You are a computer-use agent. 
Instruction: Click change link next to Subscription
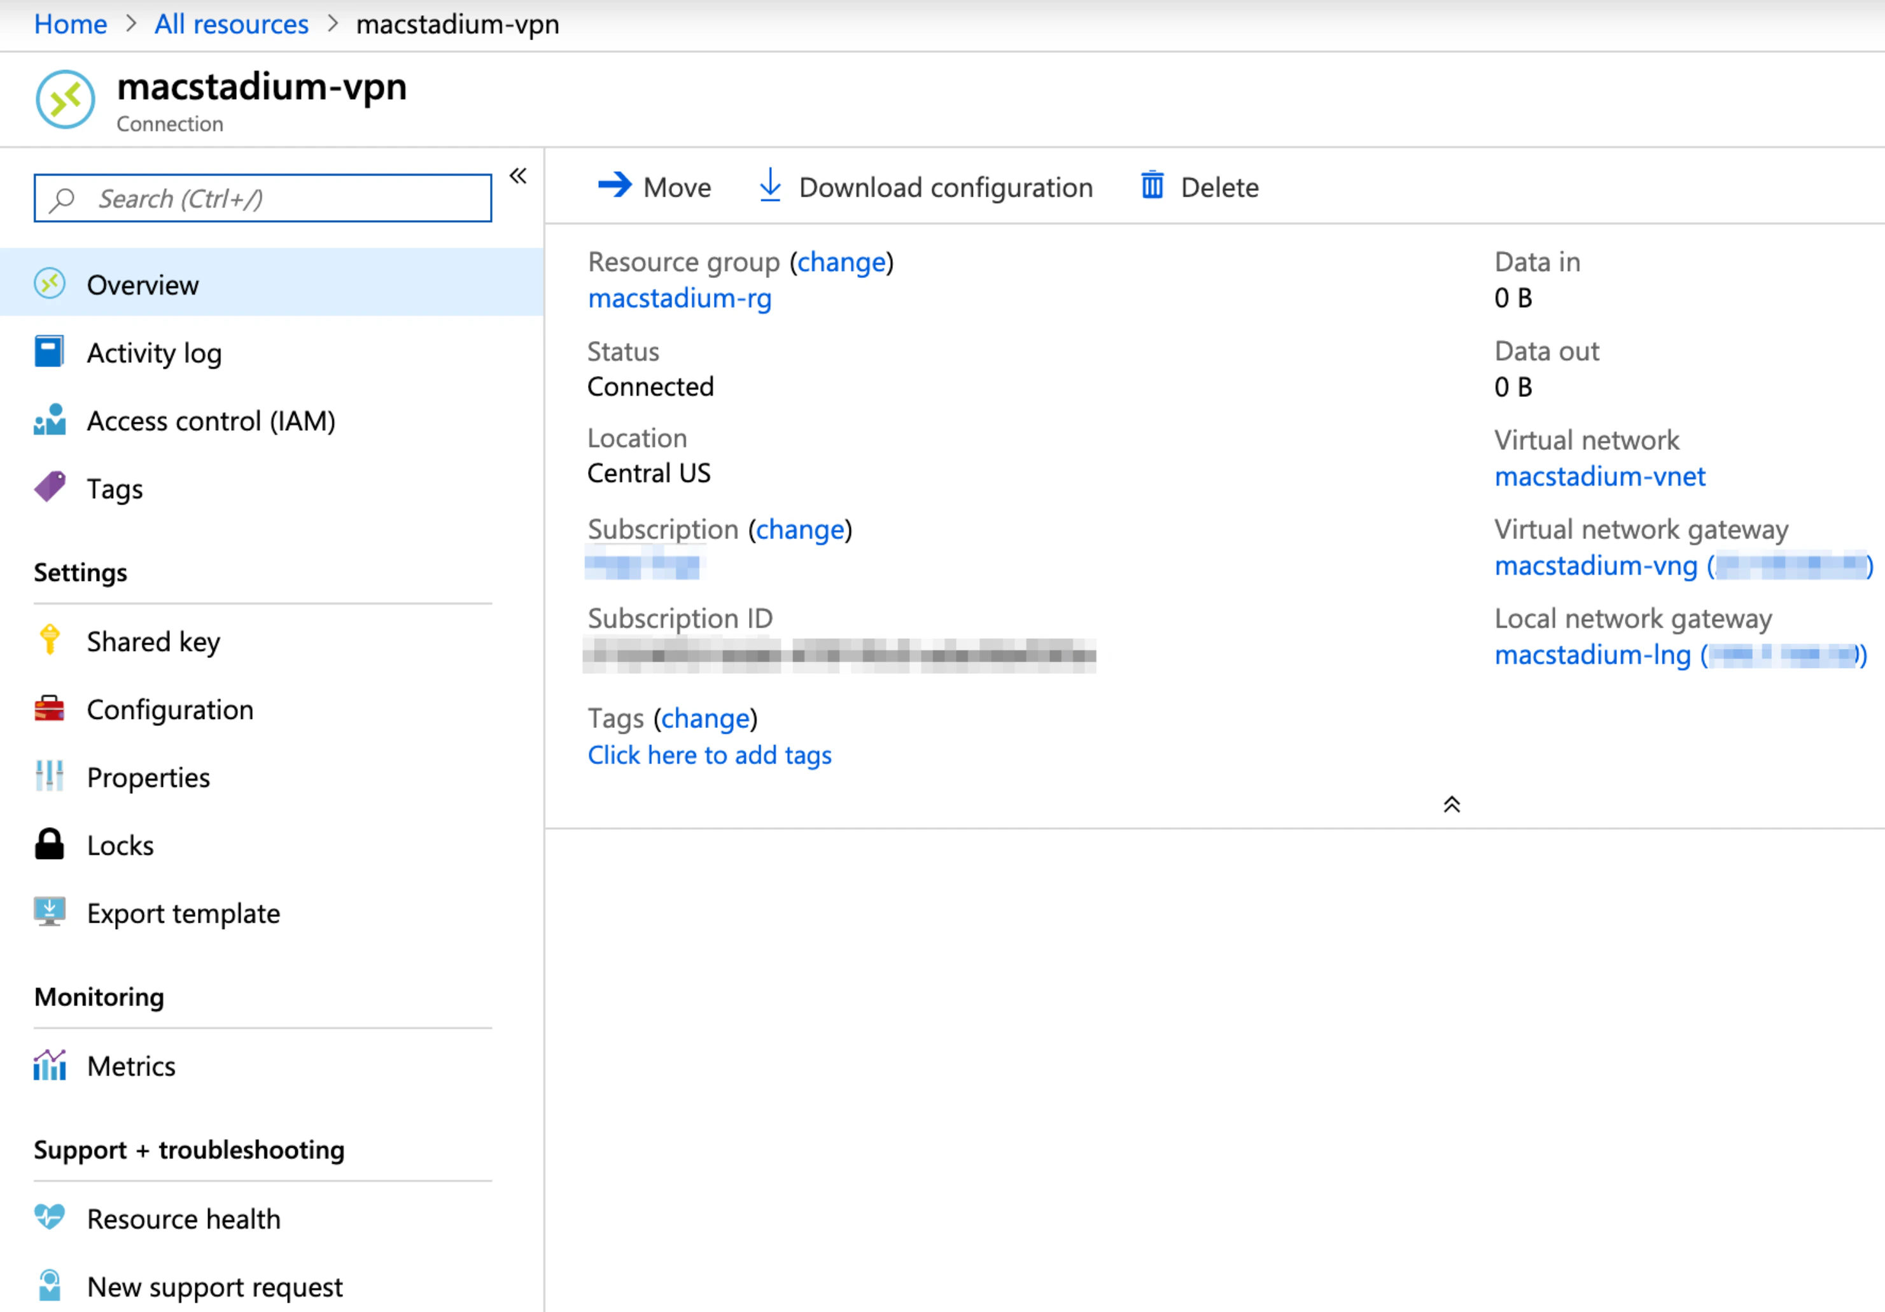tap(800, 529)
